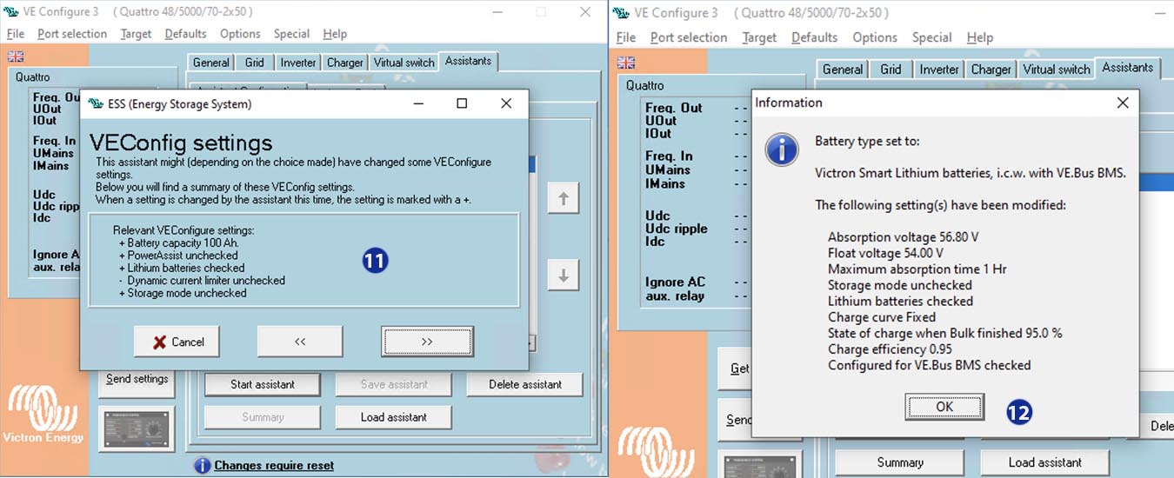The width and height of the screenshot is (1174, 478).
Task: Open Options menu in right window
Action: coord(875,37)
